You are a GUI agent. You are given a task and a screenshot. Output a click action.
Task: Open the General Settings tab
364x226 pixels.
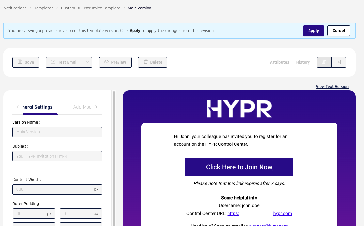point(38,107)
